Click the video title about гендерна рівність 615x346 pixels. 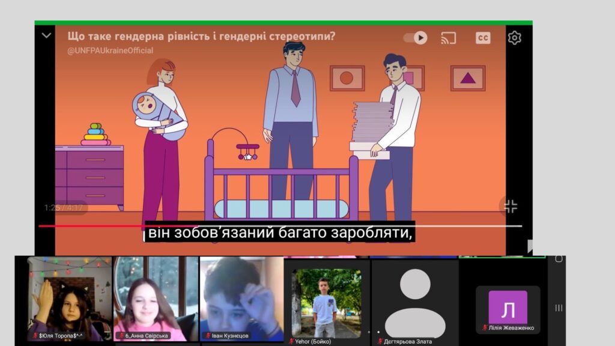pos(201,36)
